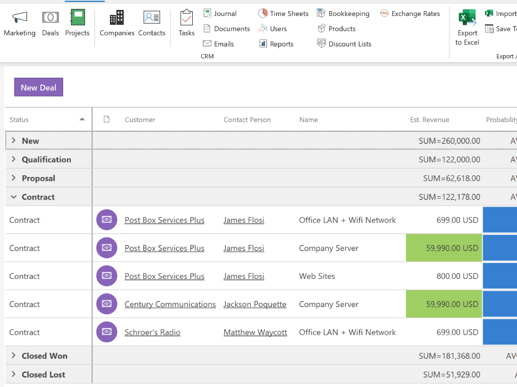
Task: Expand the Proposal status group
Action: click(x=13, y=178)
